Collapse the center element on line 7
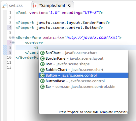This screenshot has height=121, width=136. pyautogui.click(x=13, y=43)
